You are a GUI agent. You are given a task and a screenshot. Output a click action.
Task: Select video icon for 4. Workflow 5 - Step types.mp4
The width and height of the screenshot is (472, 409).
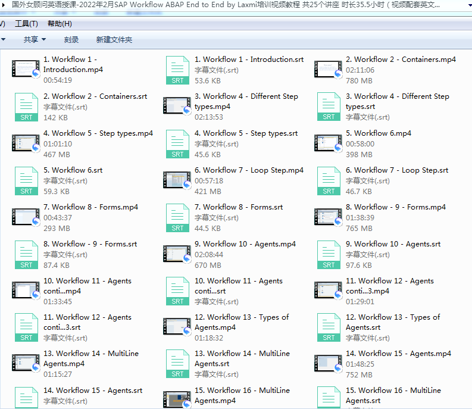26,143
